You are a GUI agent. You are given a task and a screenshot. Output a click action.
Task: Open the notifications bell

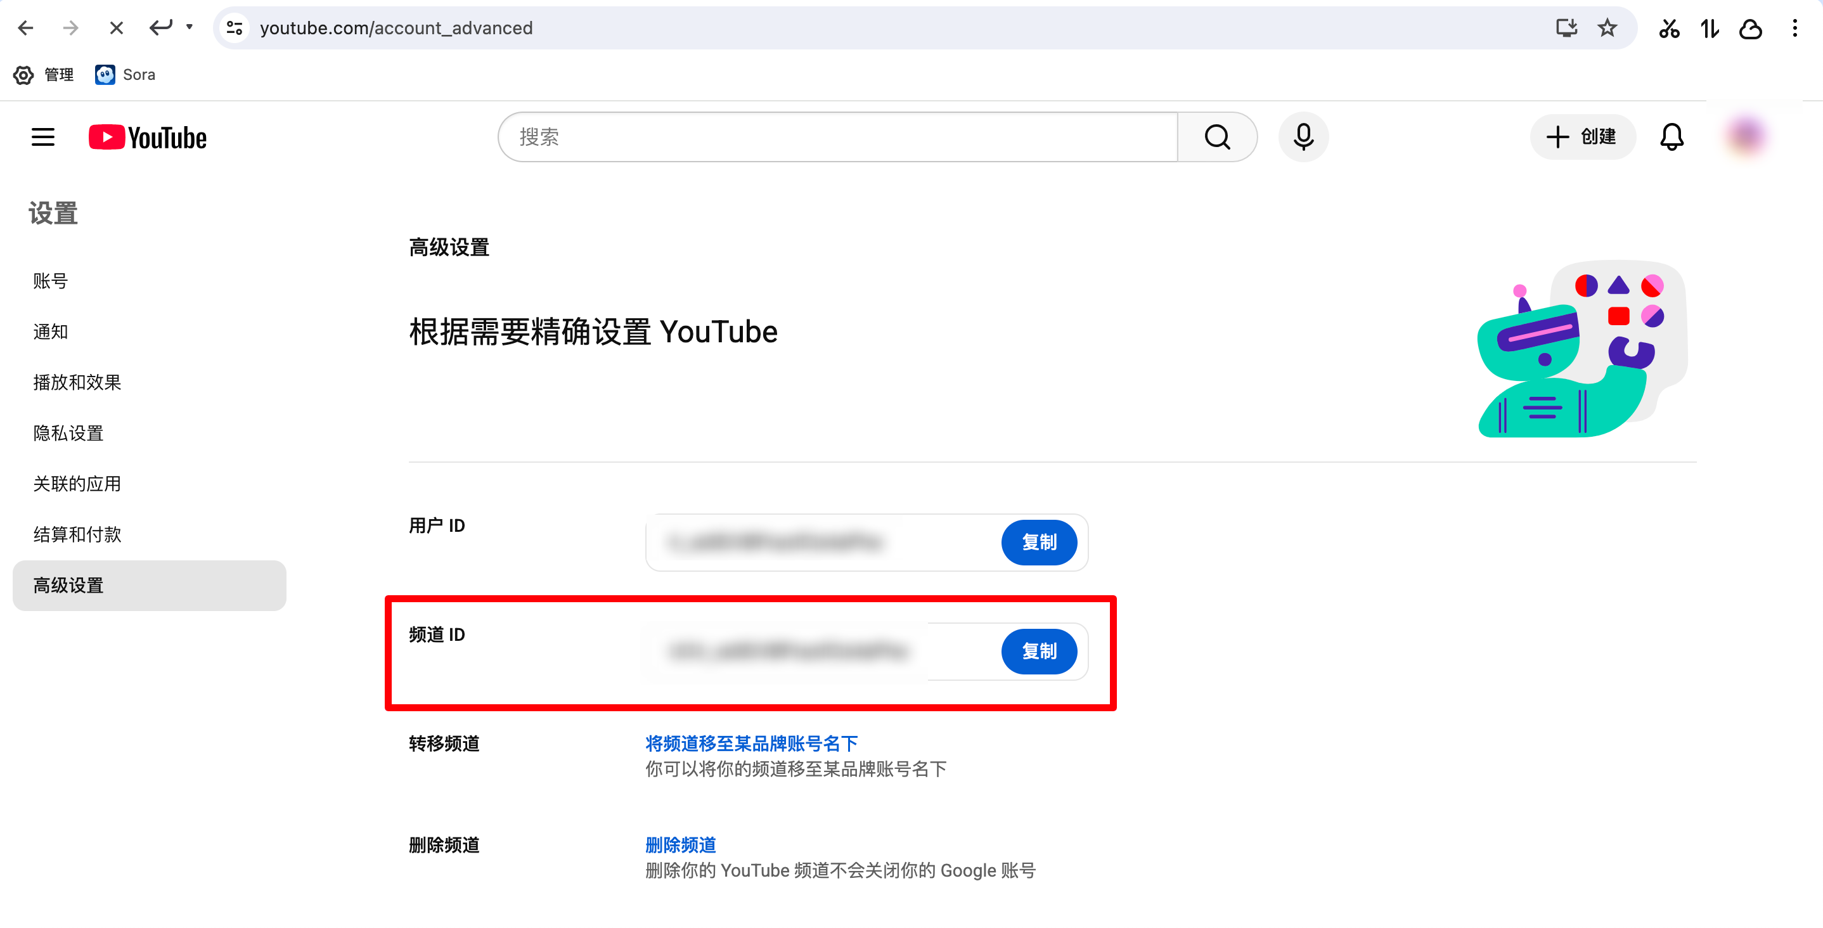click(1672, 138)
